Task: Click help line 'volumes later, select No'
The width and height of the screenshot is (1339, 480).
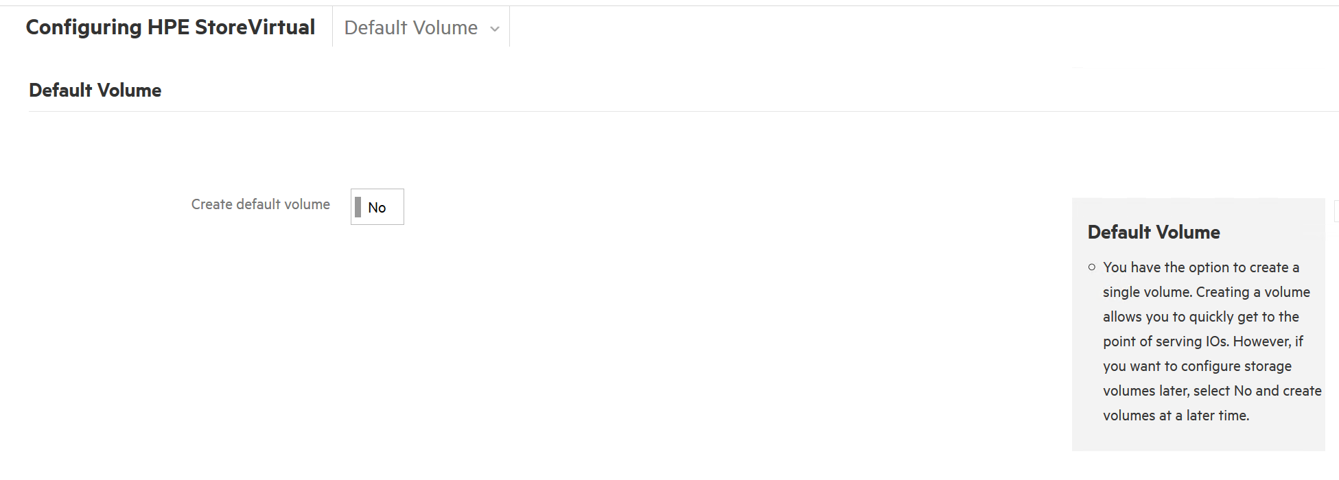Action: pos(1212,391)
